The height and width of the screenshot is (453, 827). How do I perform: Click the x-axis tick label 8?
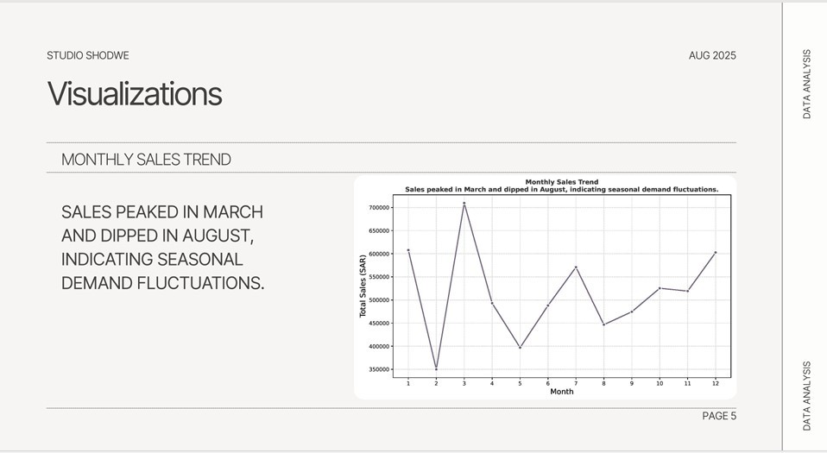pos(604,383)
